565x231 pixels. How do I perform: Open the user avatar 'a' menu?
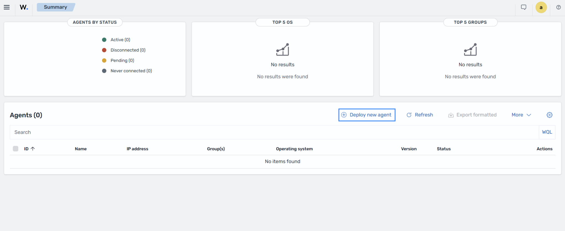click(x=541, y=7)
